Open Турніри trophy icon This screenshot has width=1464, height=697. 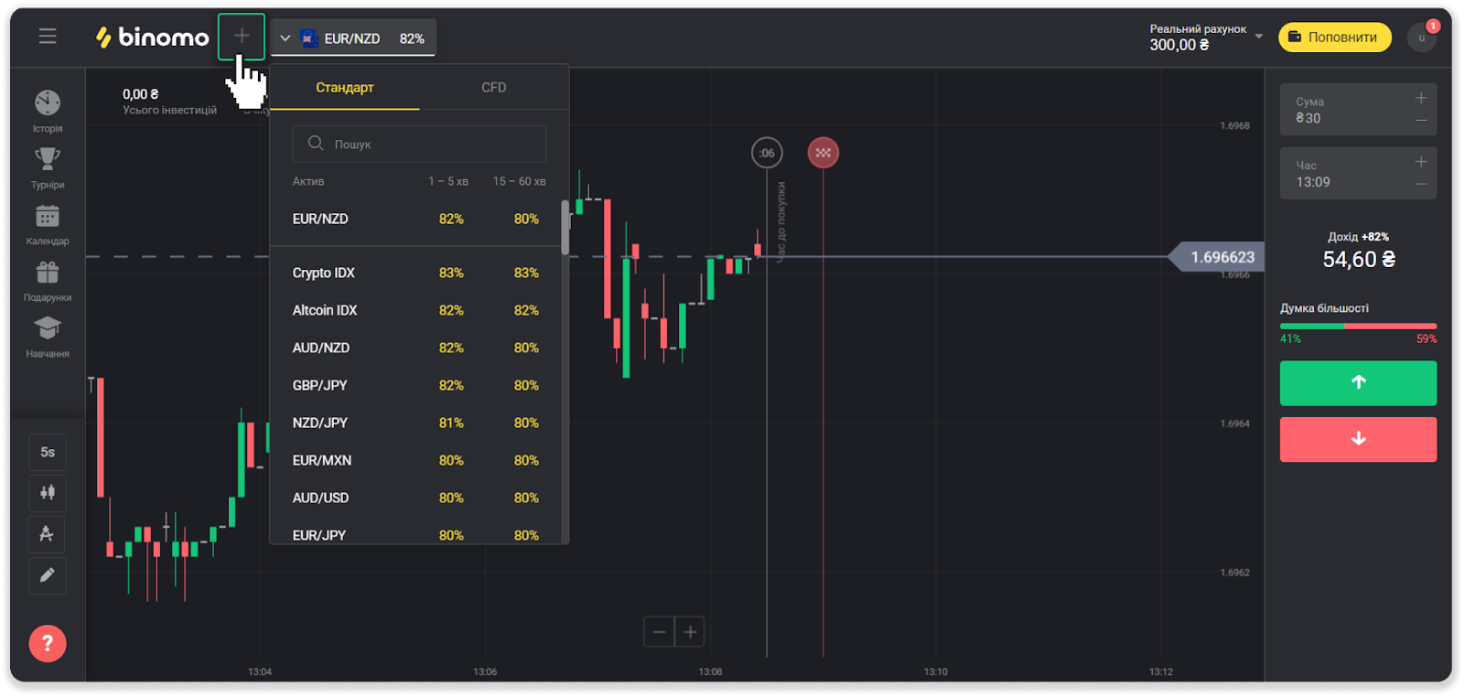coord(48,160)
